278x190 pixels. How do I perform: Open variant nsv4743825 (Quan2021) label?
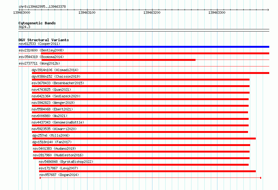click(51, 90)
